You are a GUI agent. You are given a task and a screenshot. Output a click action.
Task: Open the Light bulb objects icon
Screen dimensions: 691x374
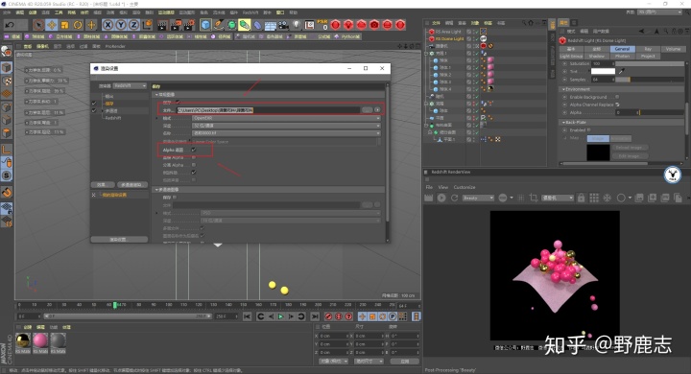(297, 25)
